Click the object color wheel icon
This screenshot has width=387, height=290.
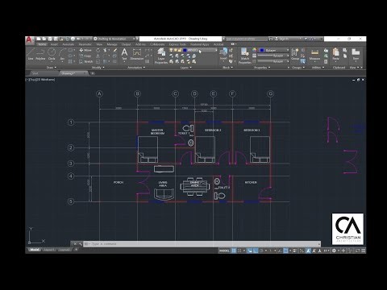tap(255, 50)
